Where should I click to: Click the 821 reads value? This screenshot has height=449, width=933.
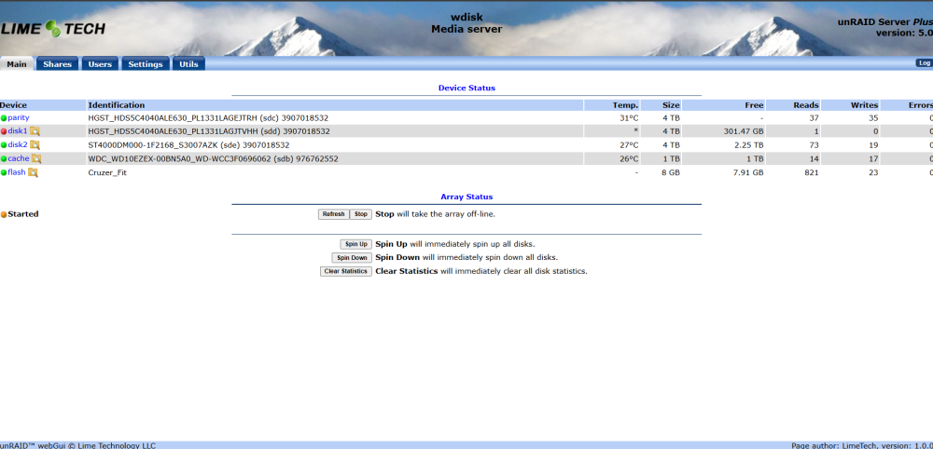[812, 173]
